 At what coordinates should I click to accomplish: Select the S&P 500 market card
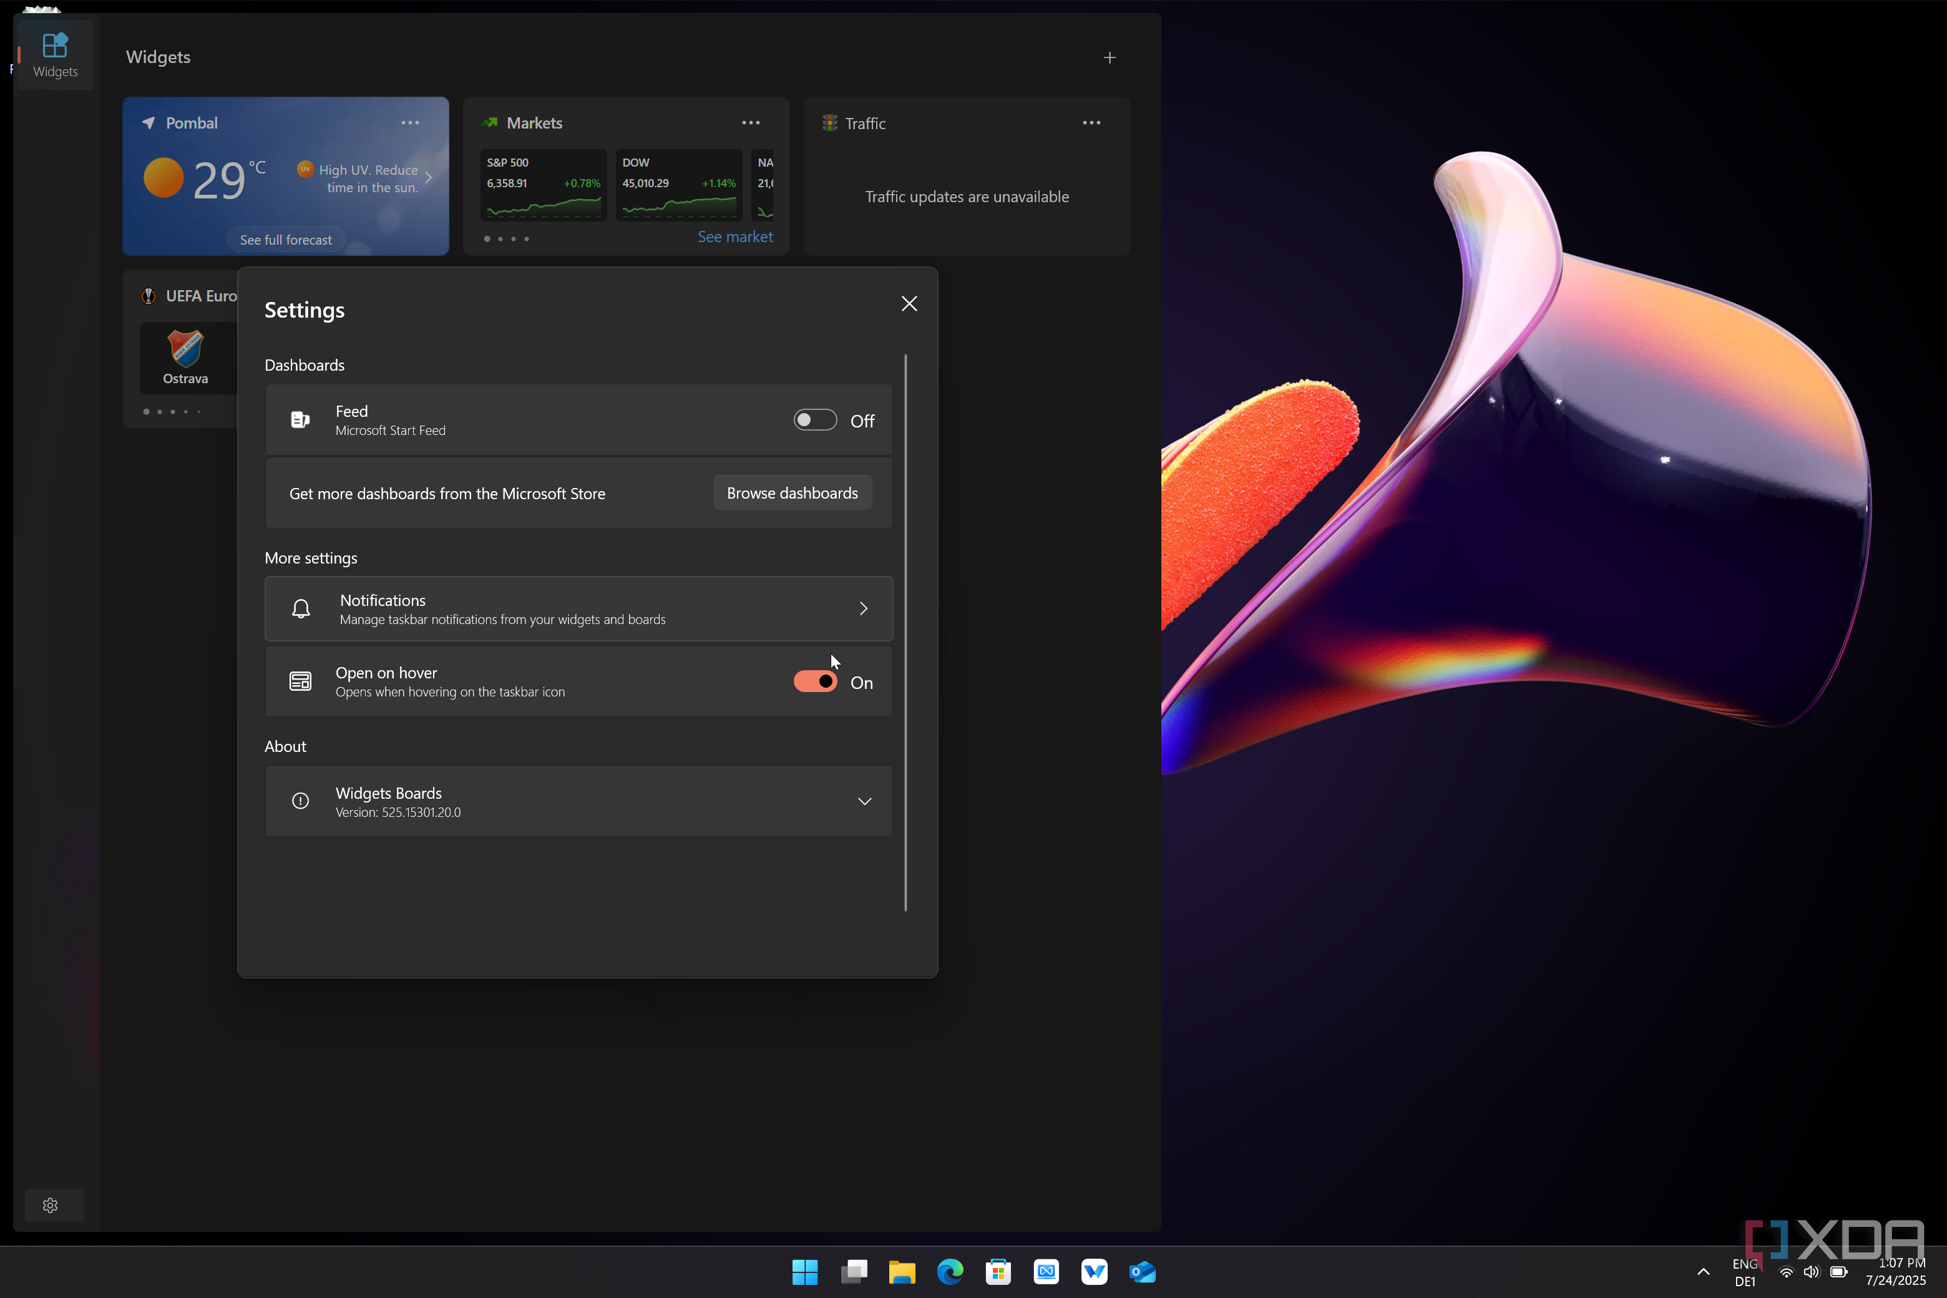(544, 185)
